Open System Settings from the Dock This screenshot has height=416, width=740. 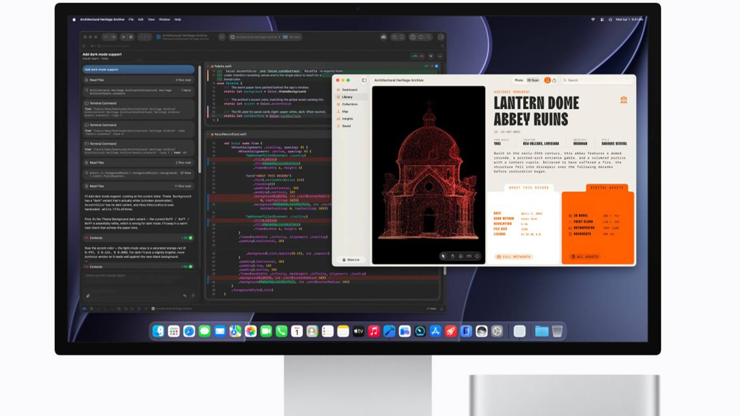pyautogui.click(x=497, y=331)
